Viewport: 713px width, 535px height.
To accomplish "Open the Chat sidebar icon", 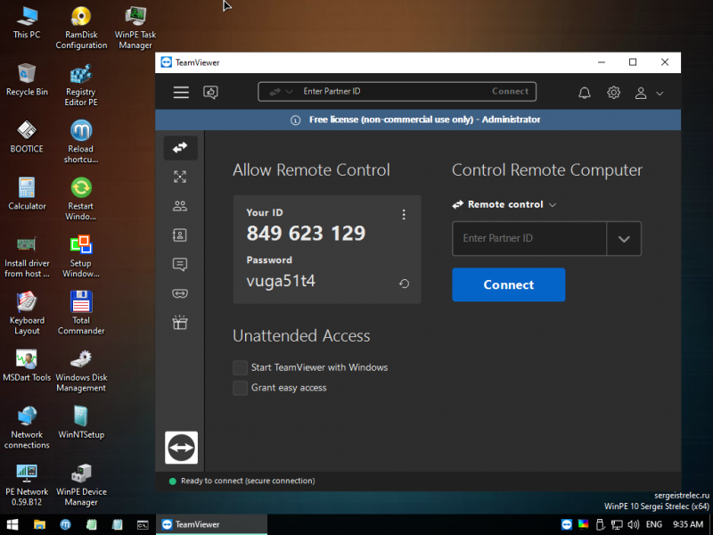I will click(x=180, y=264).
